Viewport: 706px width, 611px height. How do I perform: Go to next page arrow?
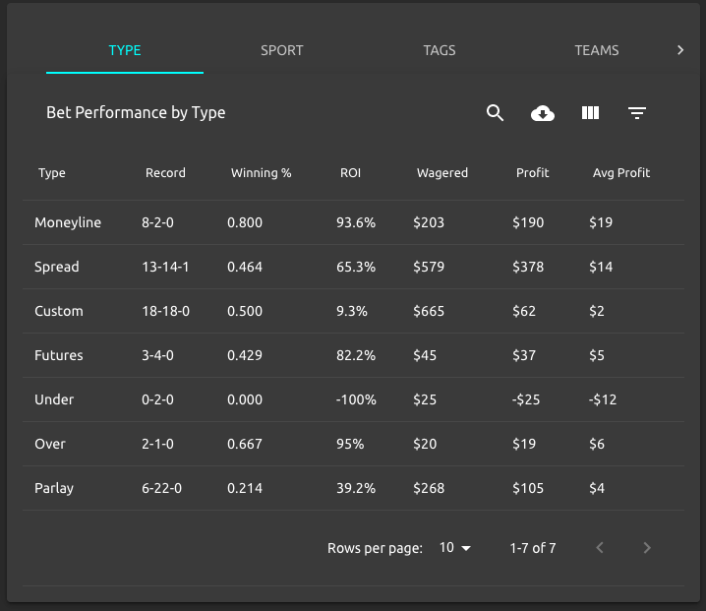click(646, 548)
